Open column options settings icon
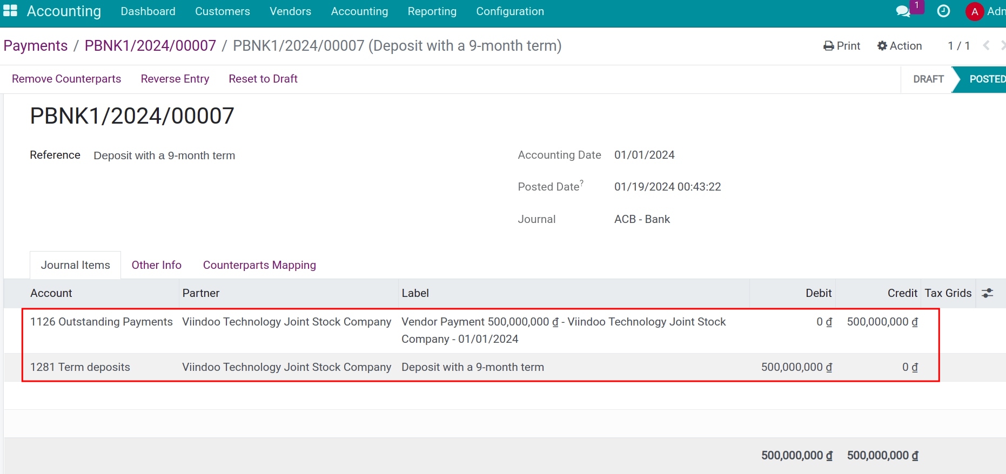 [987, 293]
